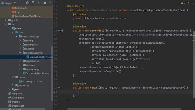The image size is (195, 110).
Task: Select the GrpcSchoolsServiceImpl class file
Action: click(40, 57)
